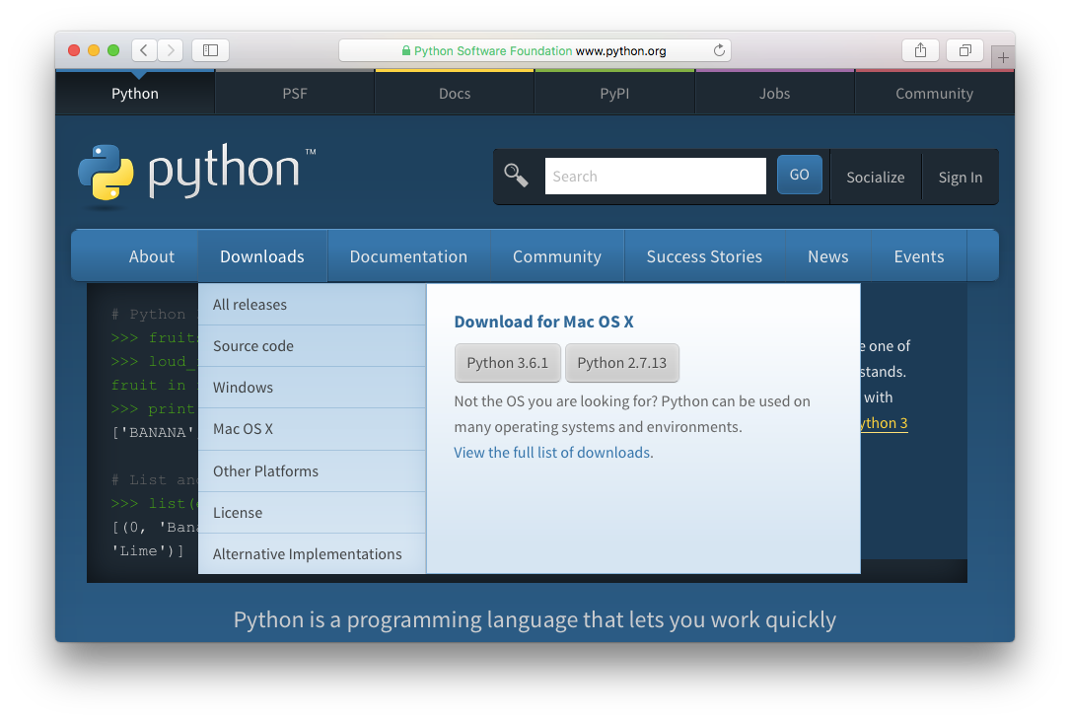Open the News navigation menu
Viewport: 1070px width, 721px height.
827,256
